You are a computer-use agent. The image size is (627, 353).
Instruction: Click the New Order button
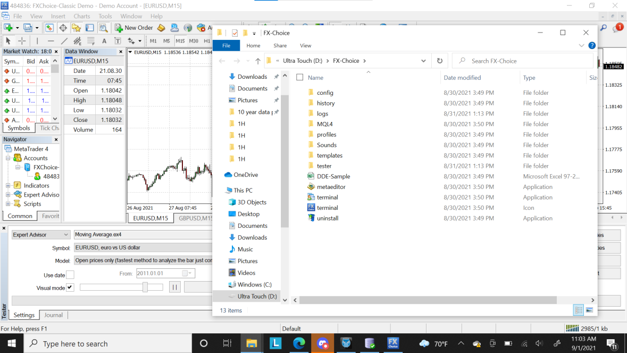134,28
